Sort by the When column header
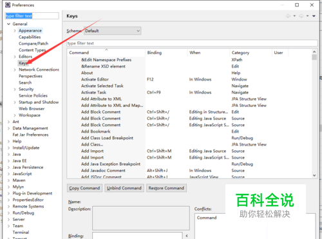Screen dimensions: 322x239 [209, 53]
